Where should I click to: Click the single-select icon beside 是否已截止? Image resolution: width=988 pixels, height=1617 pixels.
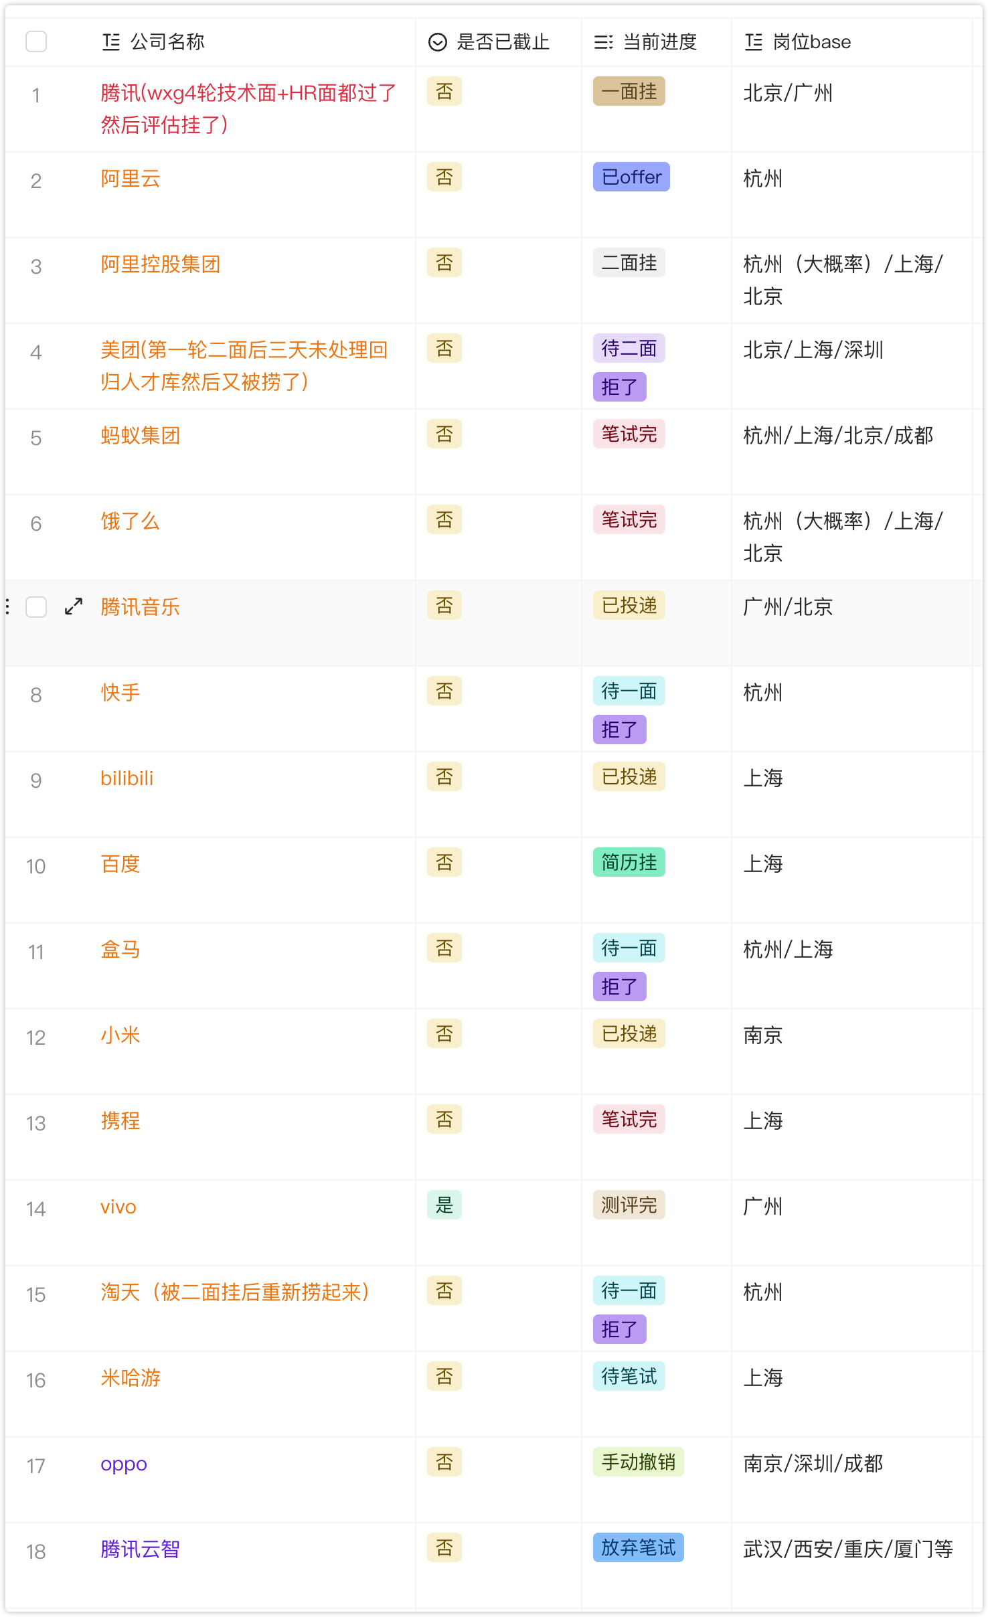coord(437,42)
